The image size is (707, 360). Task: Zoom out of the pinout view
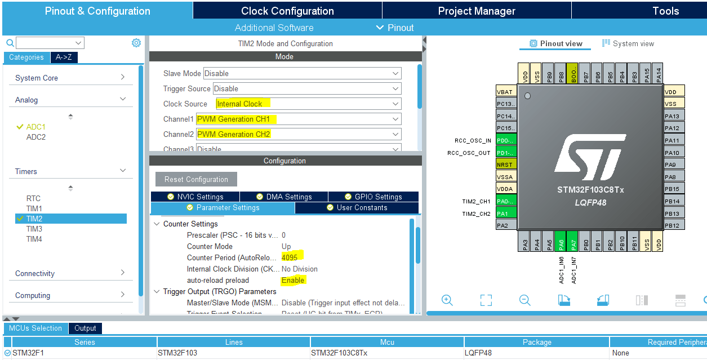click(x=524, y=300)
